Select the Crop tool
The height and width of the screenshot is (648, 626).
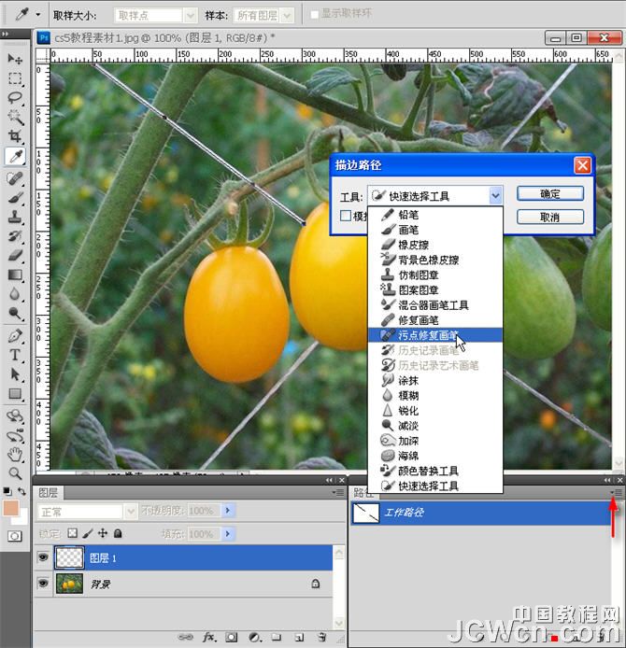tap(15, 136)
